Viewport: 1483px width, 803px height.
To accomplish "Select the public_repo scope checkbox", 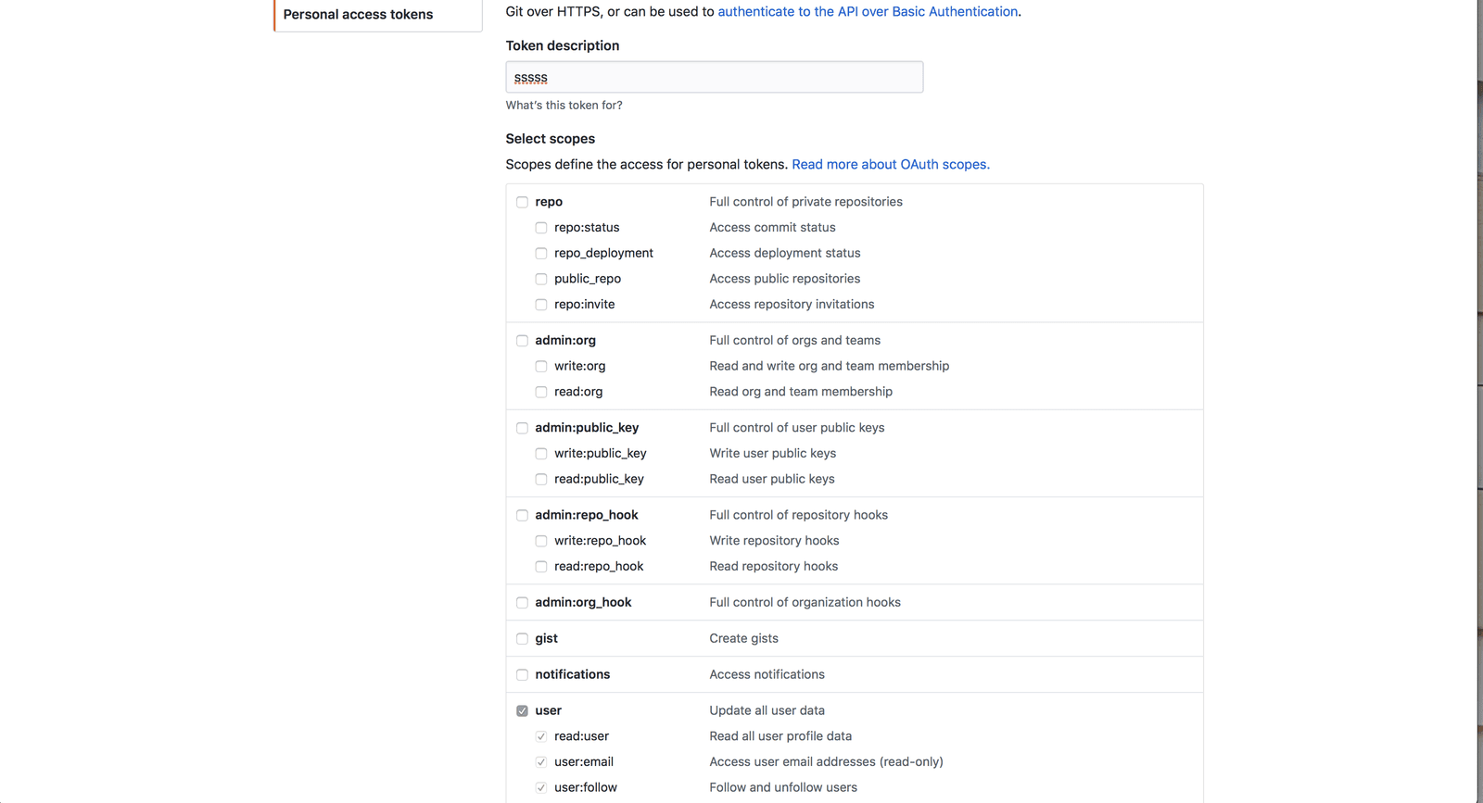I will pos(541,279).
